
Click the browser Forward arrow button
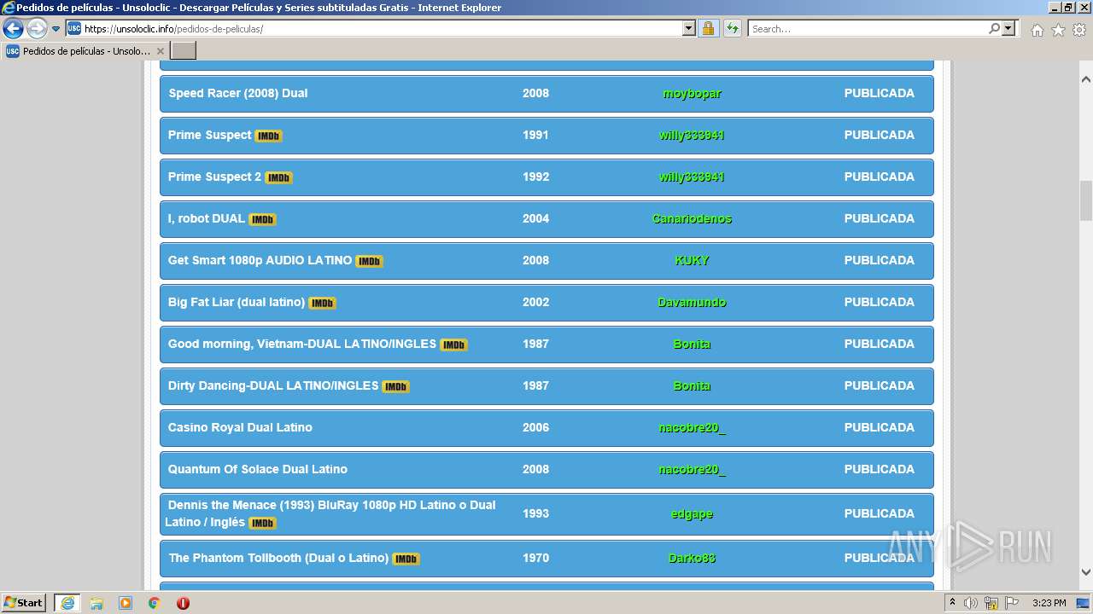pos(37,29)
